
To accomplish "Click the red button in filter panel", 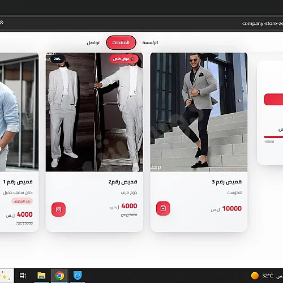I will click(273, 100).
